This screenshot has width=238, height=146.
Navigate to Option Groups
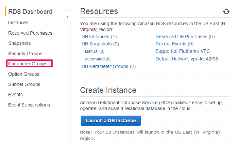coord(24,74)
